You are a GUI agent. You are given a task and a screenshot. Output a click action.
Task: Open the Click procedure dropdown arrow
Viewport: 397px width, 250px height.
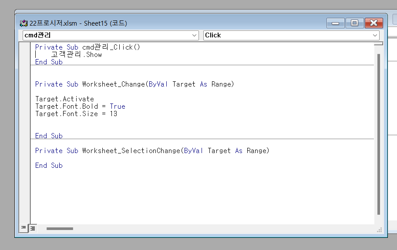tap(375, 35)
